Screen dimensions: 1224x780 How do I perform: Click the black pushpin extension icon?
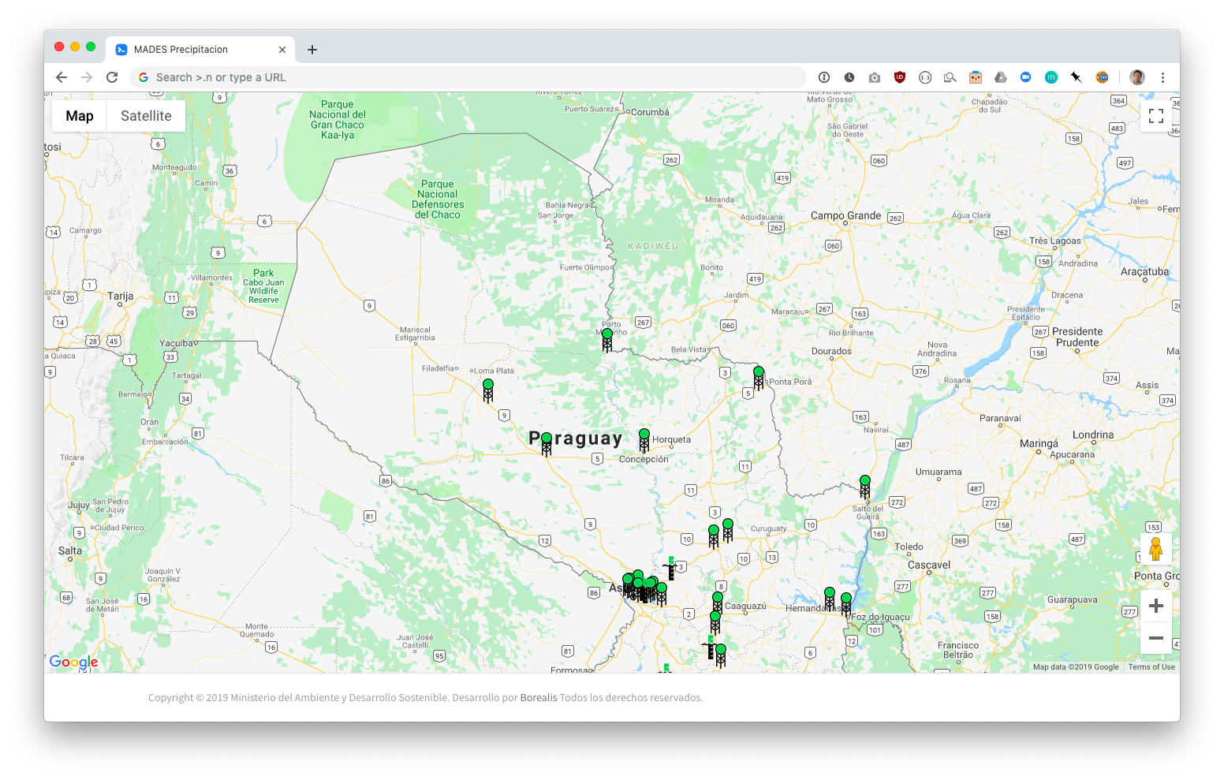1076,77
